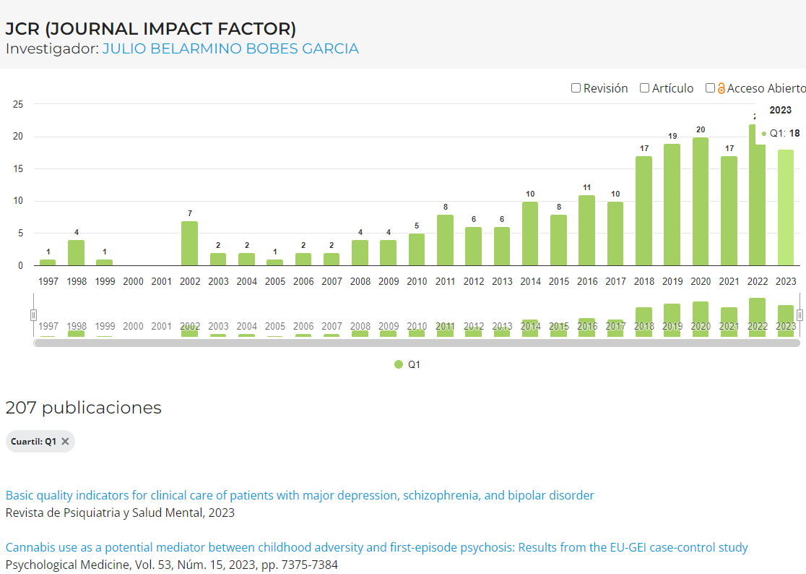Image resolution: width=806 pixels, height=574 pixels.
Task: Open the Cannabis use mediator study link
Action: 376,547
